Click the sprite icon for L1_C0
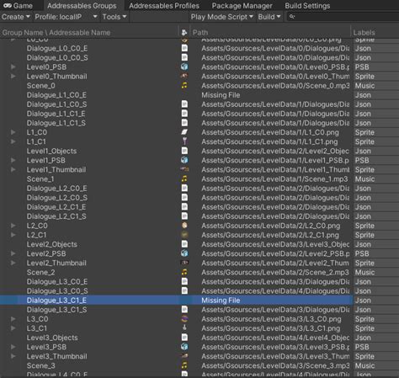The image size is (399, 378). click(x=184, y=132)
